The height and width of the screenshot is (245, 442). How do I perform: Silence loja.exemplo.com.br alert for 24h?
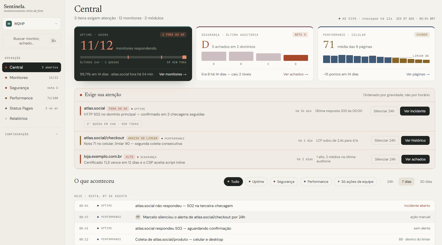(x=385, y=159)
